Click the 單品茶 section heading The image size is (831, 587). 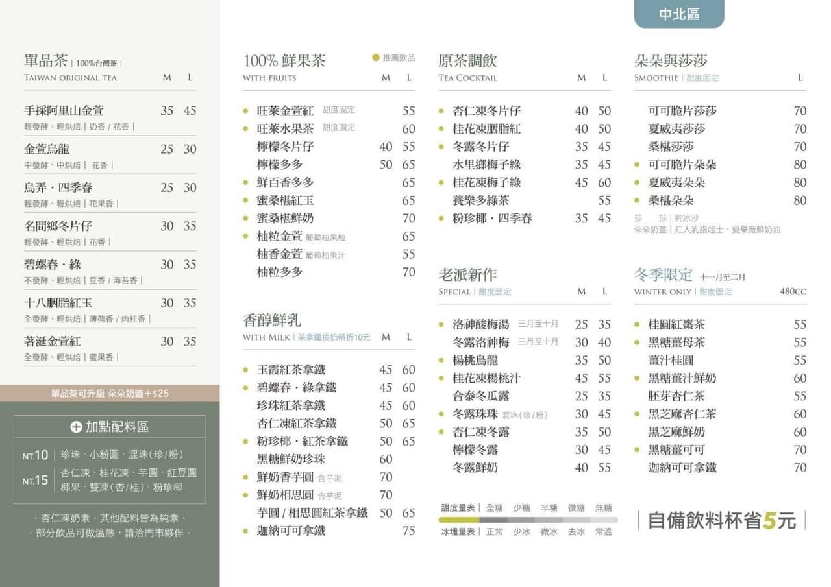[x=45, y=61]
